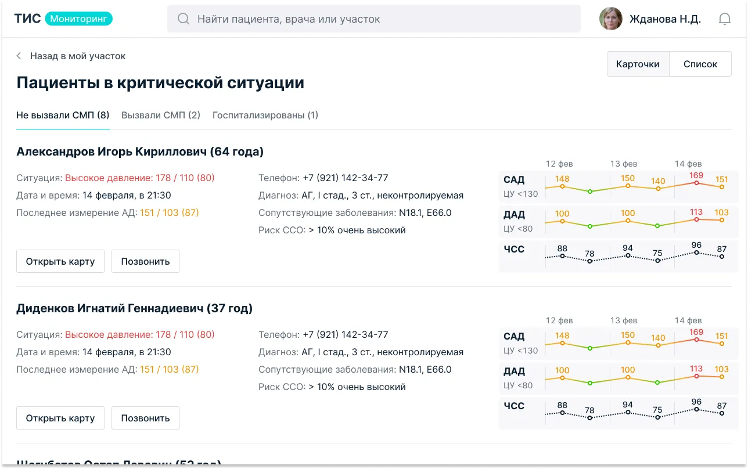Click Александров's diagnosis text
Viewport: 748px width, 469px height.
point(383,196)
